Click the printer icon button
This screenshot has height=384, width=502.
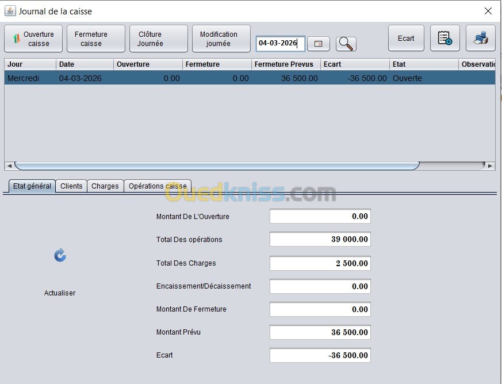481,38
